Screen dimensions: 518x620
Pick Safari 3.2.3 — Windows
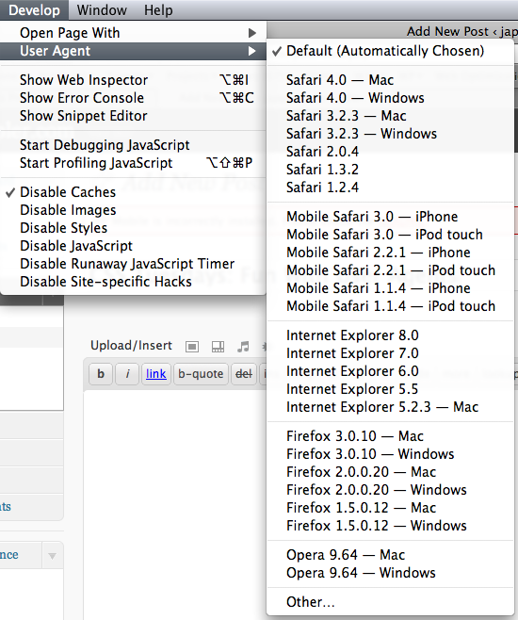point(390,134)
